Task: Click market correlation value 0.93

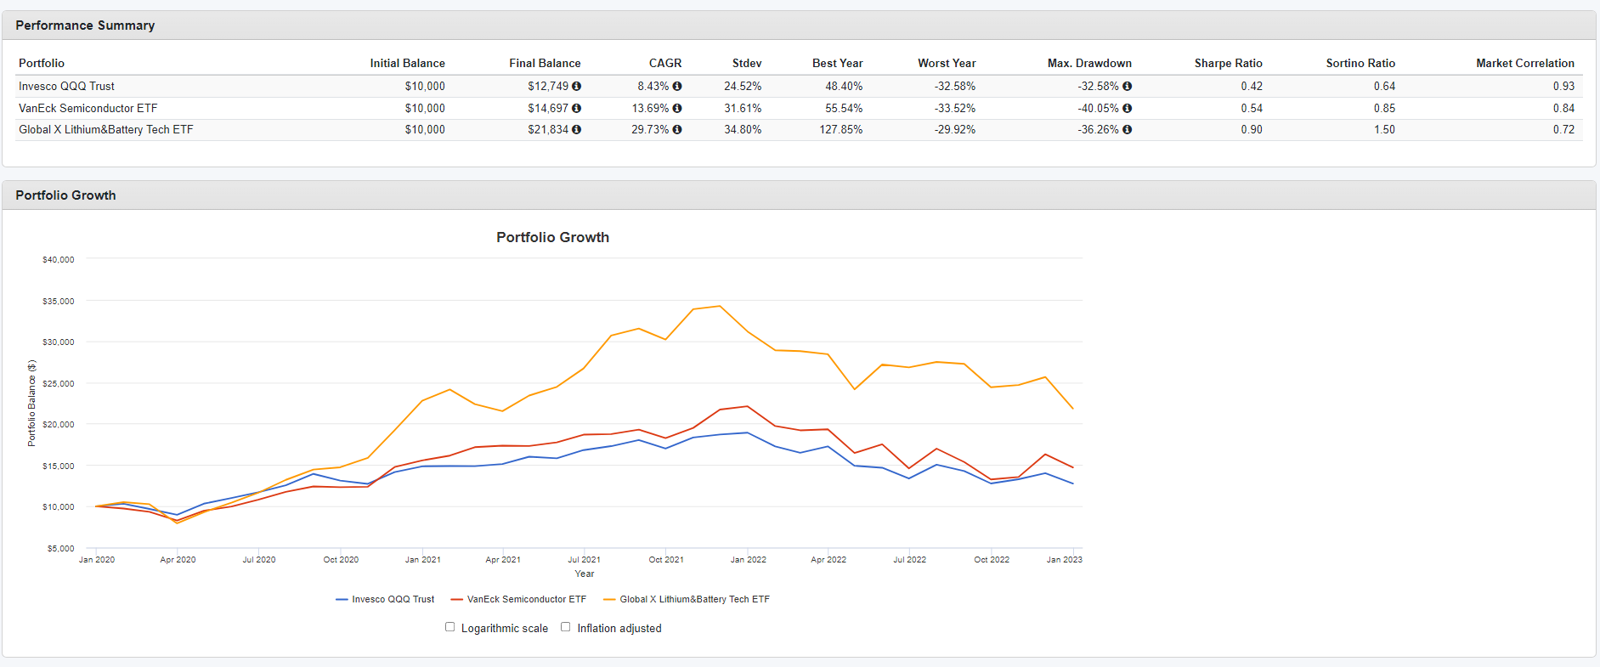Action: [x=1563, y=87]
